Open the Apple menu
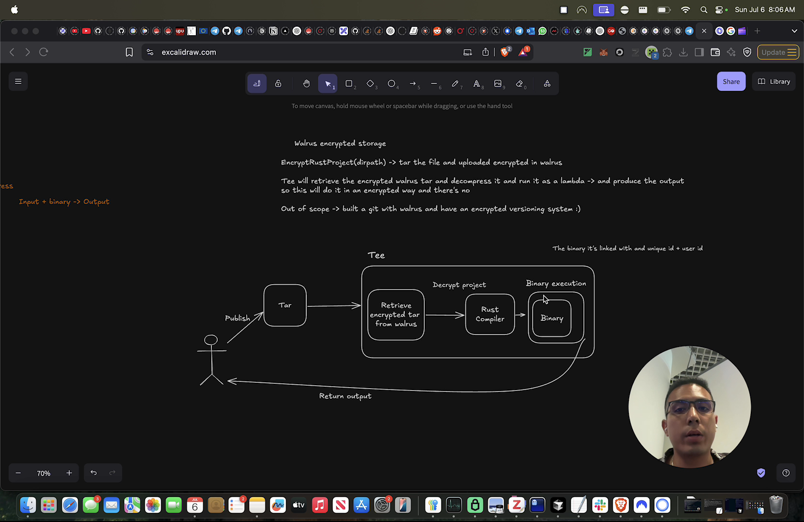 (x=15, y=10)
